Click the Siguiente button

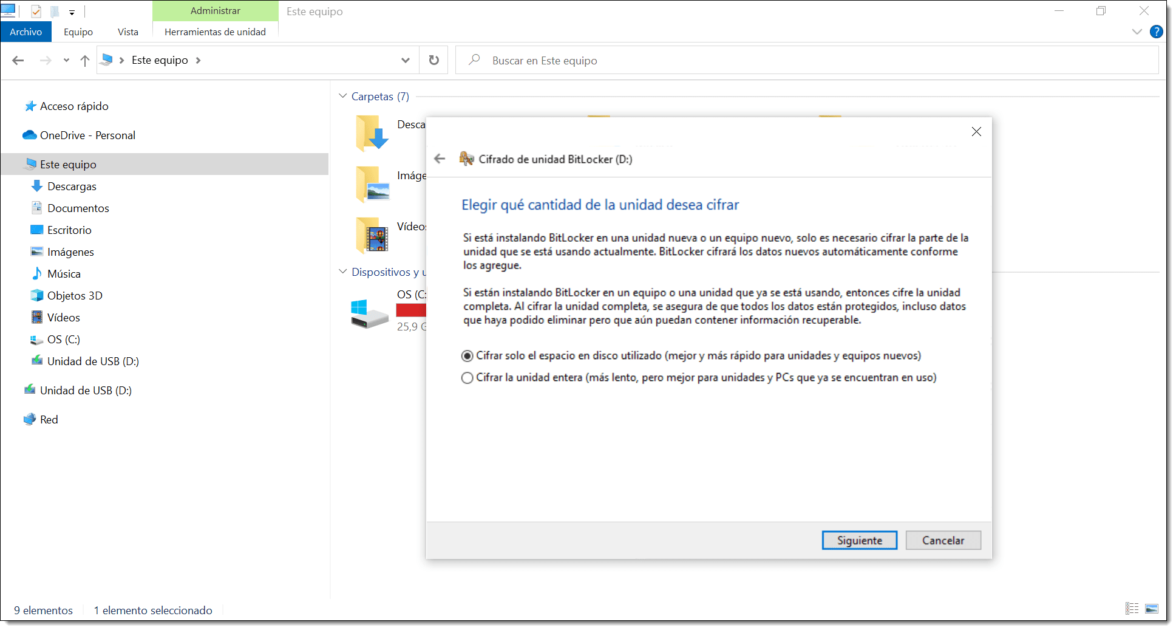click(859, 540)
